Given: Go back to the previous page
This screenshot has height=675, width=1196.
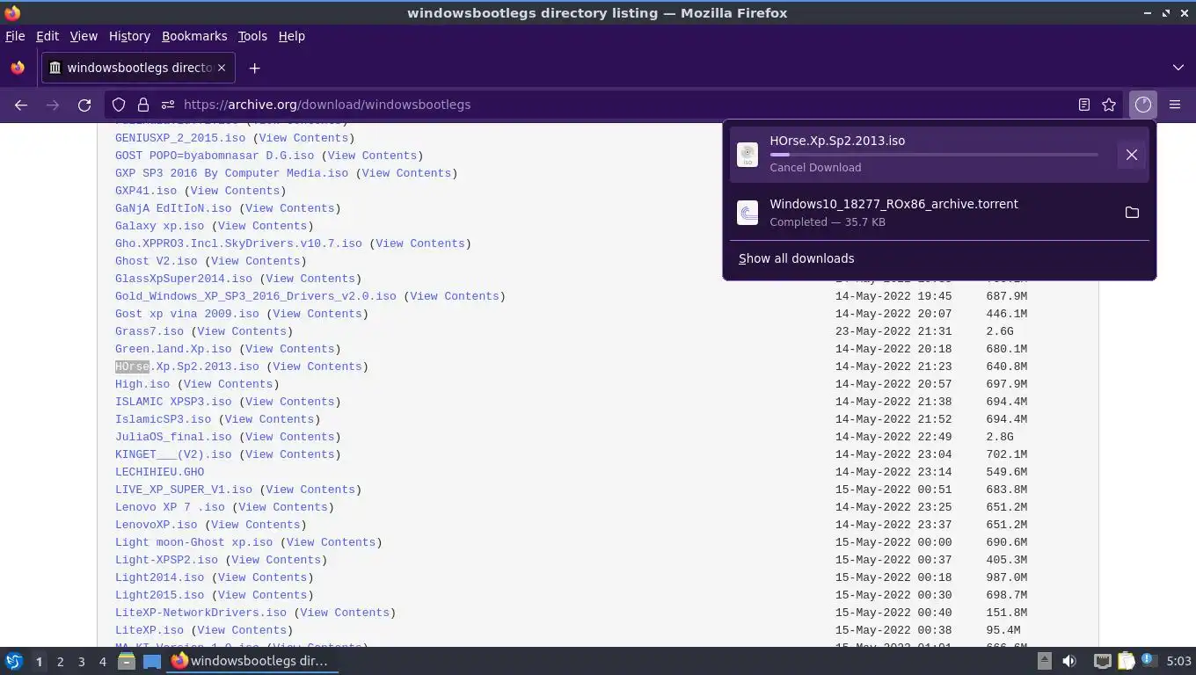Looking at the screenshot, I should (x=21, y=105).
